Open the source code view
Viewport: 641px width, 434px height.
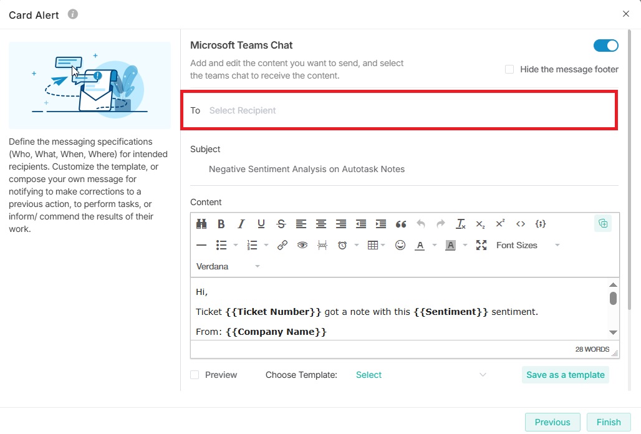coord(521,224)
